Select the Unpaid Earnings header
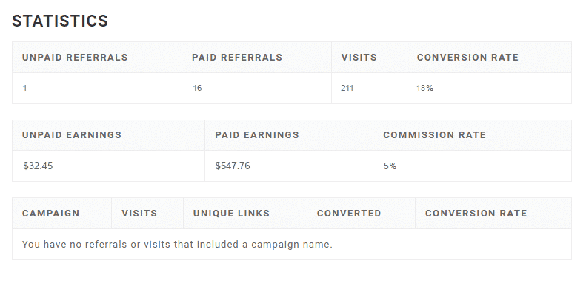Screen dimensions: 586x283 tap(72, 135)
